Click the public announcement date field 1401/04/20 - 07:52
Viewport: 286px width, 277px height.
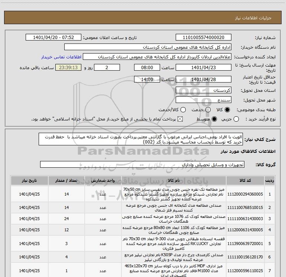pyautogui.click(x=53, y=38)
